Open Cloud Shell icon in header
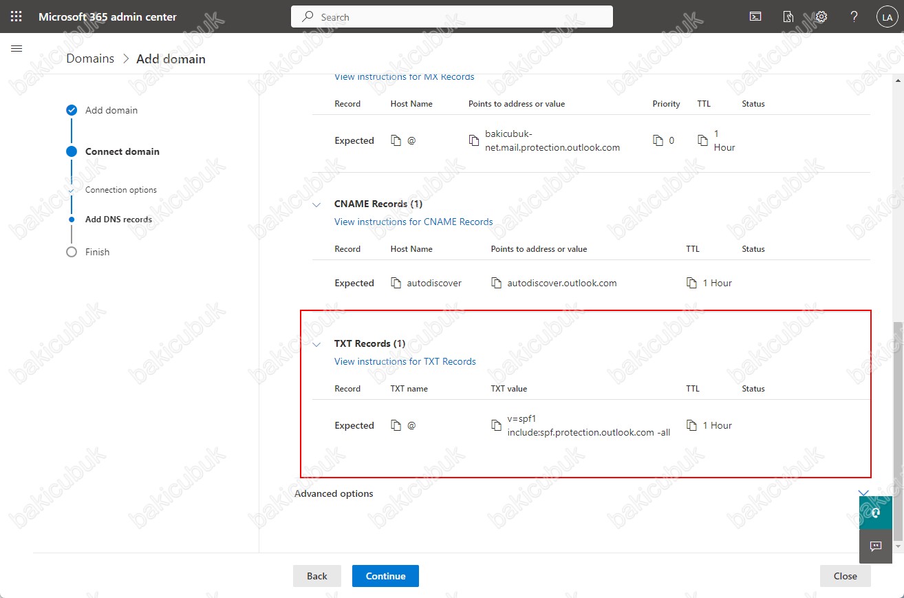This screenshot has height=598, width=904. (755, 17)
